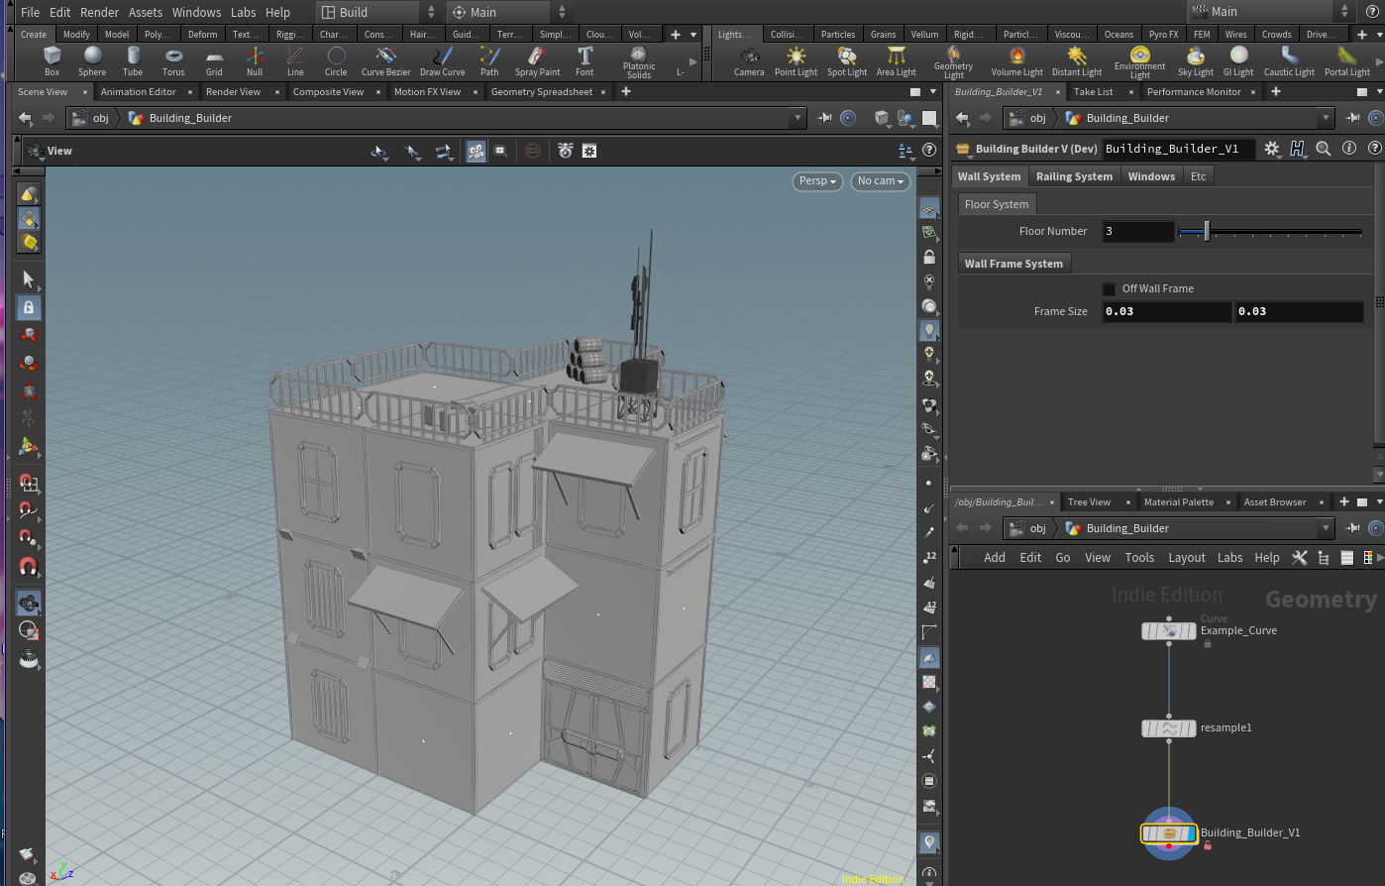
Task: Open the parameter gear settings menu
Action: 1272,149
